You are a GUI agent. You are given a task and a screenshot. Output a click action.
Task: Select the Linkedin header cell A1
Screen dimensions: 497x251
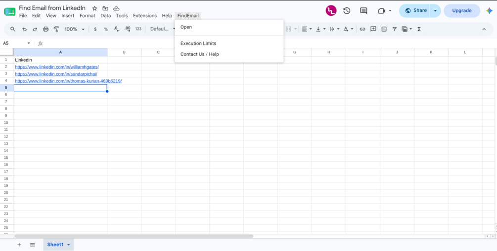pyautogui.click(x=60, y=60)
